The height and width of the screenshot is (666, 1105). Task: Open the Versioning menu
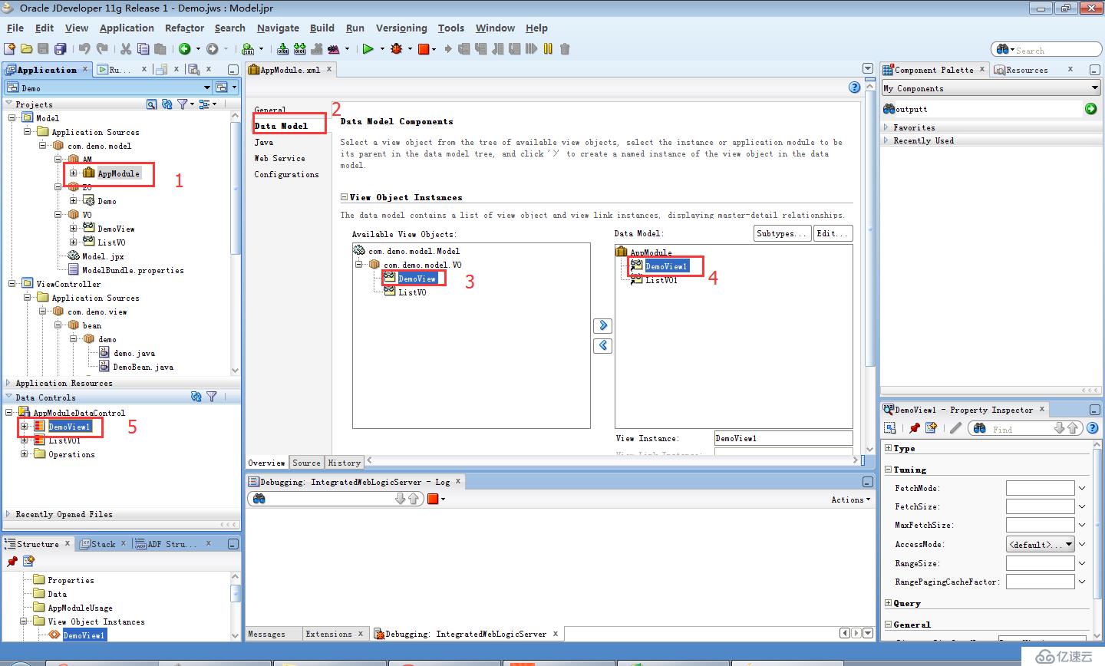(401, 28)
